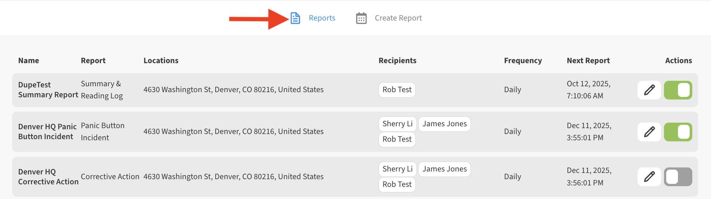The image size is (711, 199).
Task: Click James Jones chip in Panic Button row
Action: (x=444, y=124)
